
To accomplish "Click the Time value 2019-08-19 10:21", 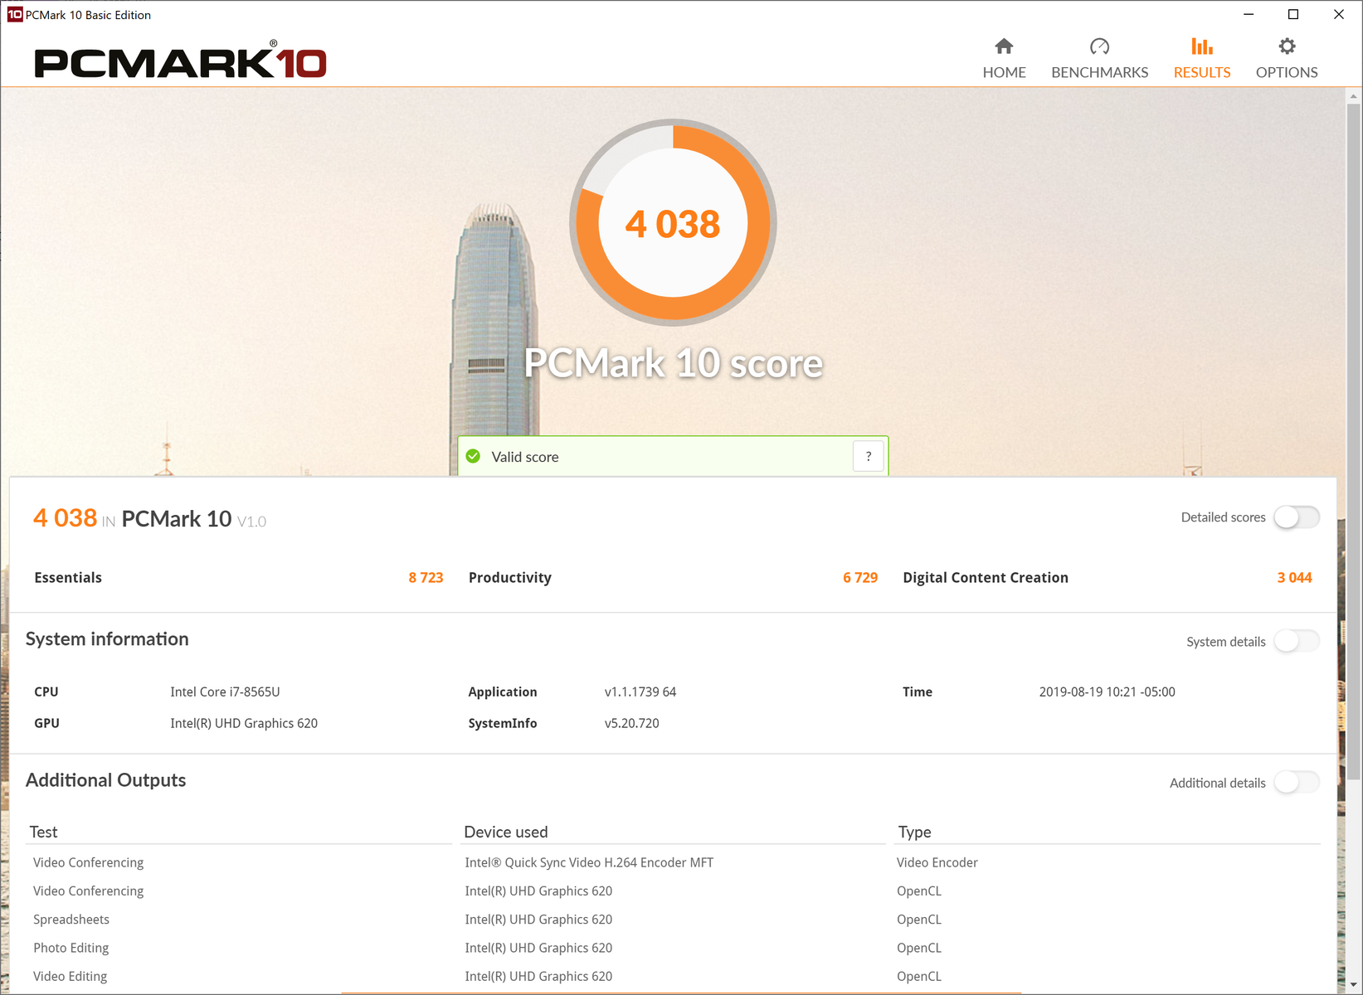I will tap(1107, 692).
